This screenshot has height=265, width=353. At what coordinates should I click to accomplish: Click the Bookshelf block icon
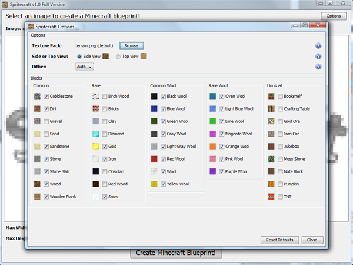pyautogui.click(x=271, y=96)
